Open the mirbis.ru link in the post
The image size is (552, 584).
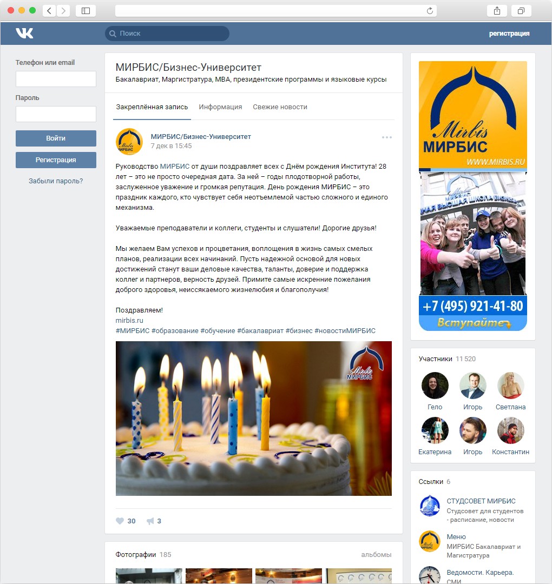pos(129,320)
